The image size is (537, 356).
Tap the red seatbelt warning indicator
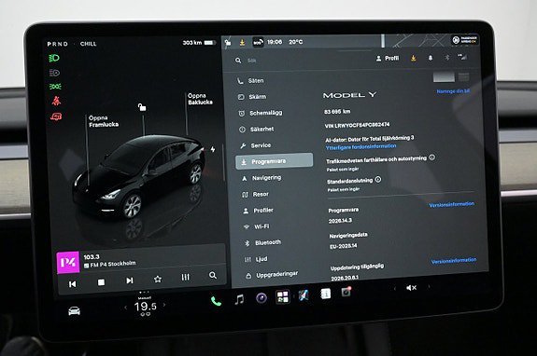56,101
